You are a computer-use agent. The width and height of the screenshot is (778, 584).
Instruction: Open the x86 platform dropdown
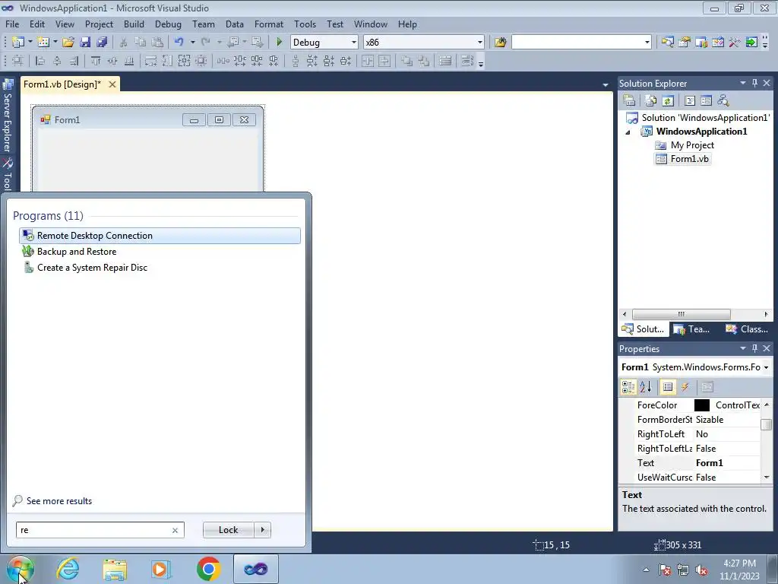[480, 43]
